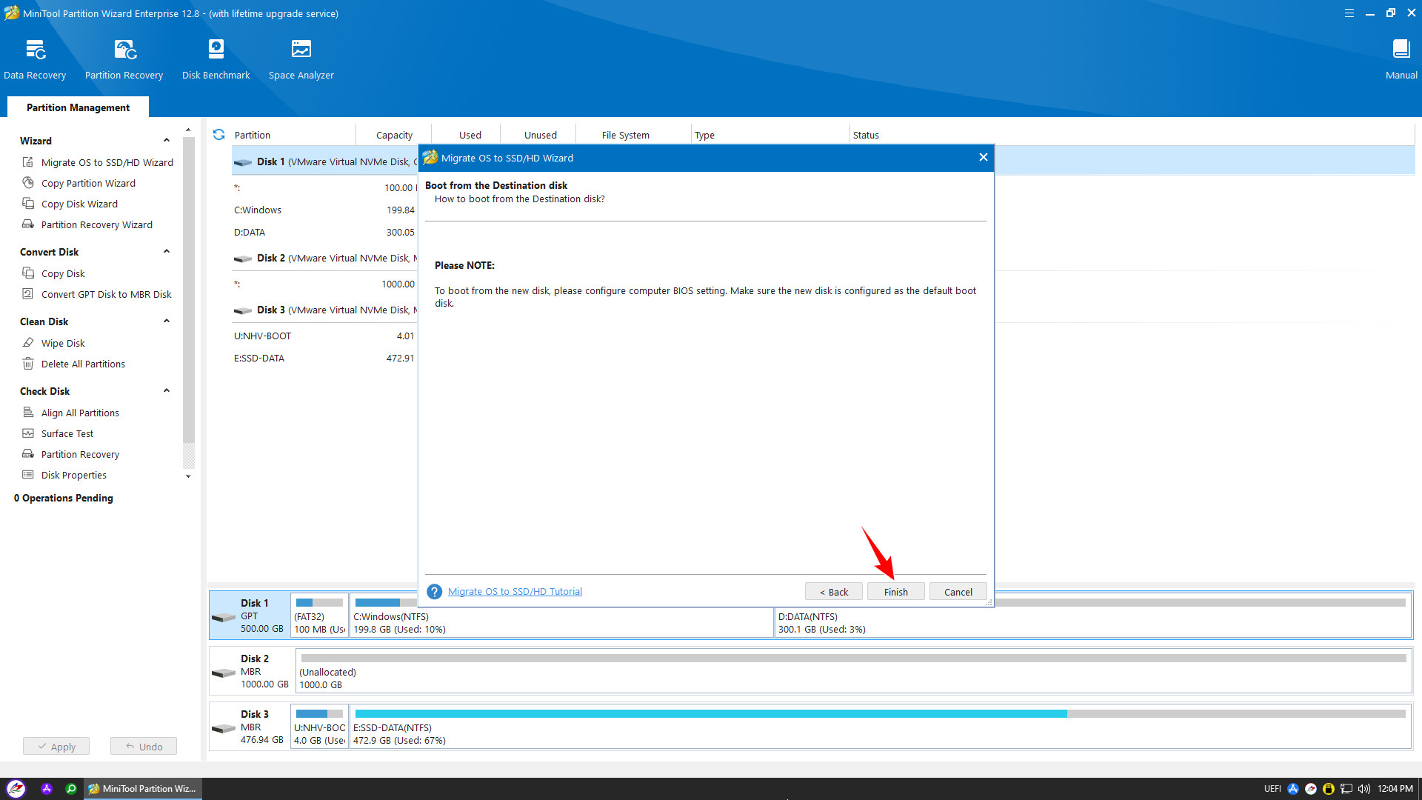Click the Finish button

pos(895,592)
